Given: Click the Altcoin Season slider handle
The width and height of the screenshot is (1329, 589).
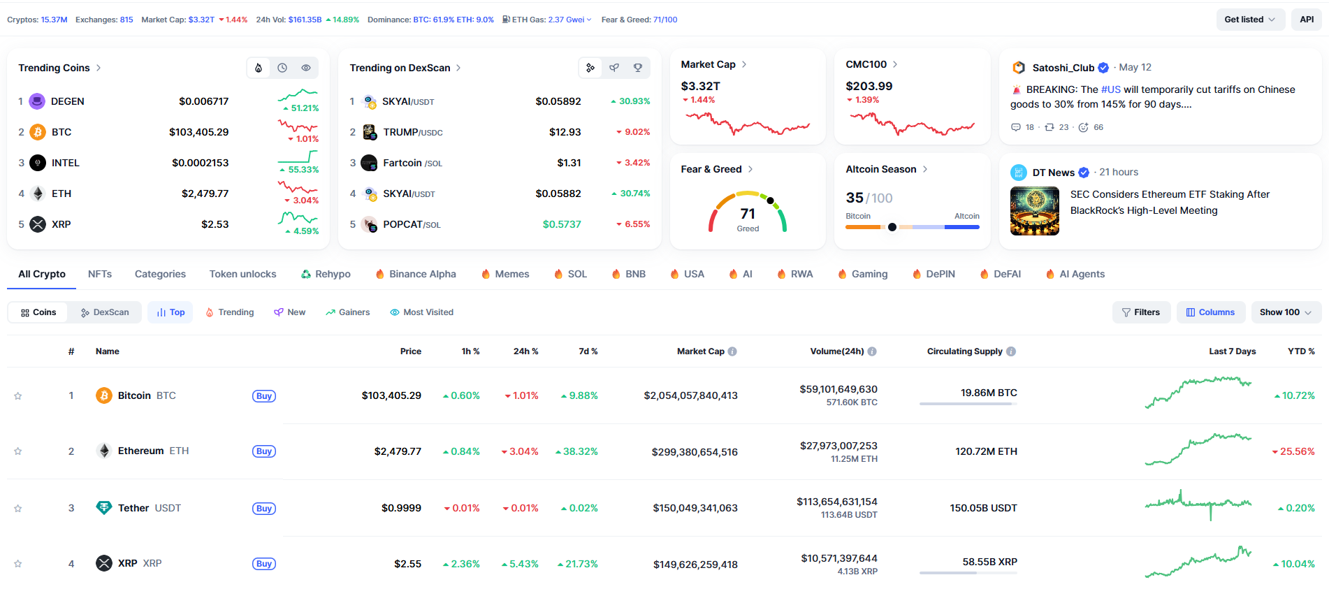Looking at the screenshot, I should pos(892,227).
